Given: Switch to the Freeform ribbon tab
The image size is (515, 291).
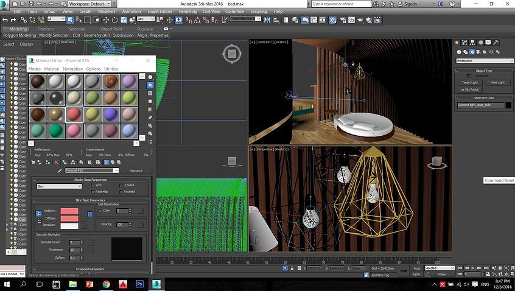Looking at the screenshot, I should pos(46,29).
